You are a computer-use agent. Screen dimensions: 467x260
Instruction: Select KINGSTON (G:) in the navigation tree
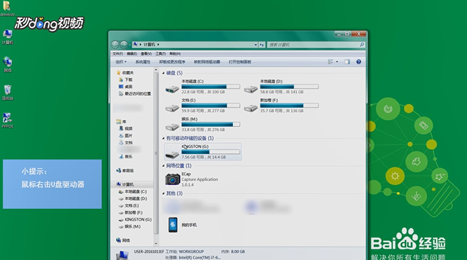click(x=135, y=219)
